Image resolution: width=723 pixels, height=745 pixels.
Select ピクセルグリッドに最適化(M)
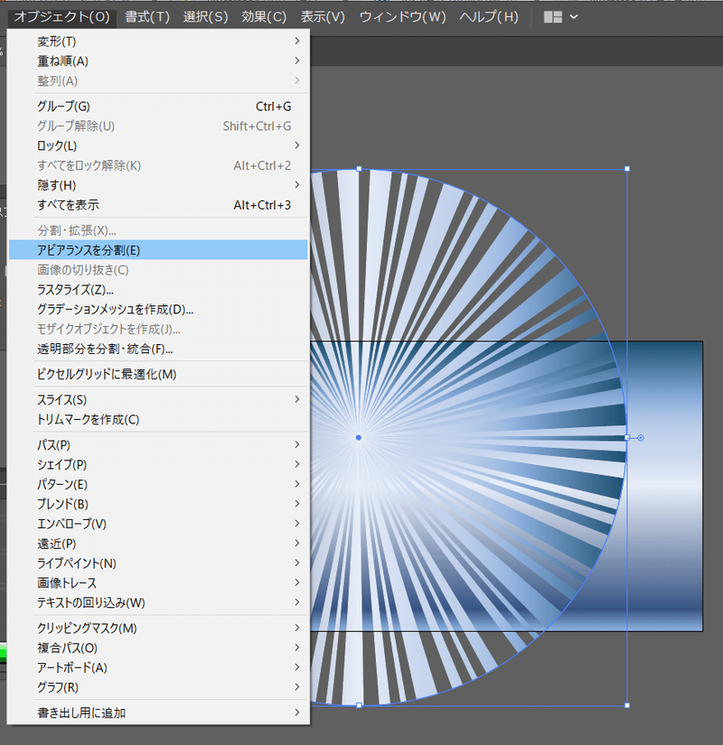pos(158,374)
